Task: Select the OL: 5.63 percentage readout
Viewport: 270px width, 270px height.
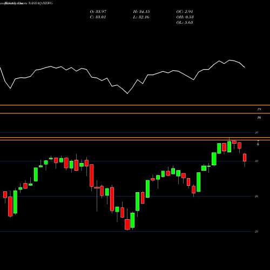Action: pyautogui.click(x=185, y=23)
